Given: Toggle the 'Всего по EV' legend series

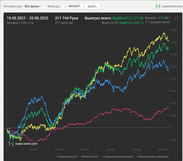Looking at the screenshot, I should (90, 157).
